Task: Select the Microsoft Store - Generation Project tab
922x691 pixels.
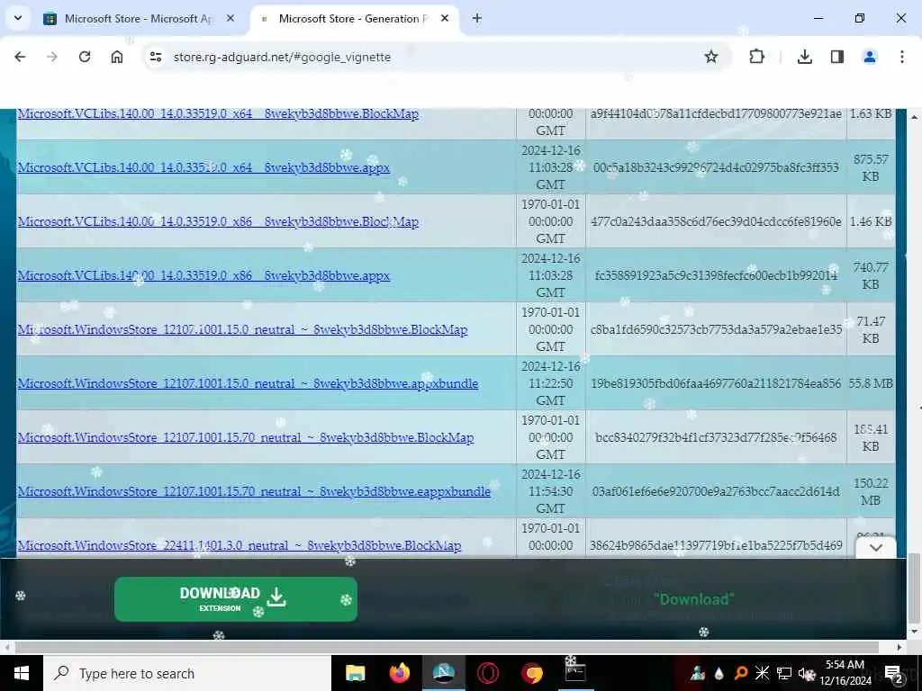Action: (x=353, y=19)
